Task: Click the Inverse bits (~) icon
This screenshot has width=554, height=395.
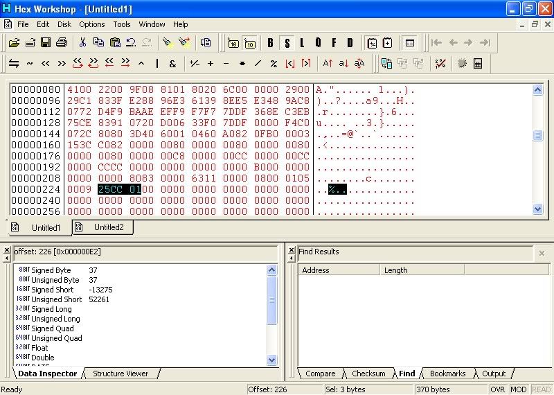Action: (x=30, y=64)
